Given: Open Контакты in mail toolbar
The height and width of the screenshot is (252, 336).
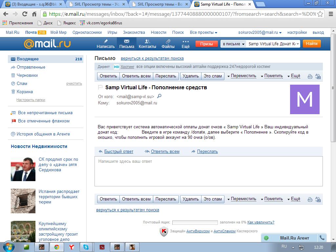Looking at the screenshot, I should pyautogui.click(x=147, y=44).
